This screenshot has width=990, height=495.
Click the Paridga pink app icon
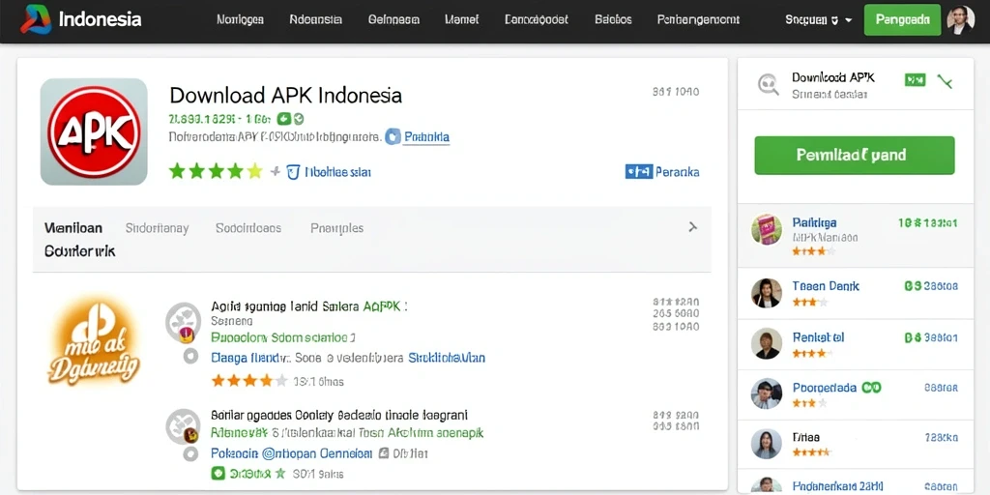(767, 229)
